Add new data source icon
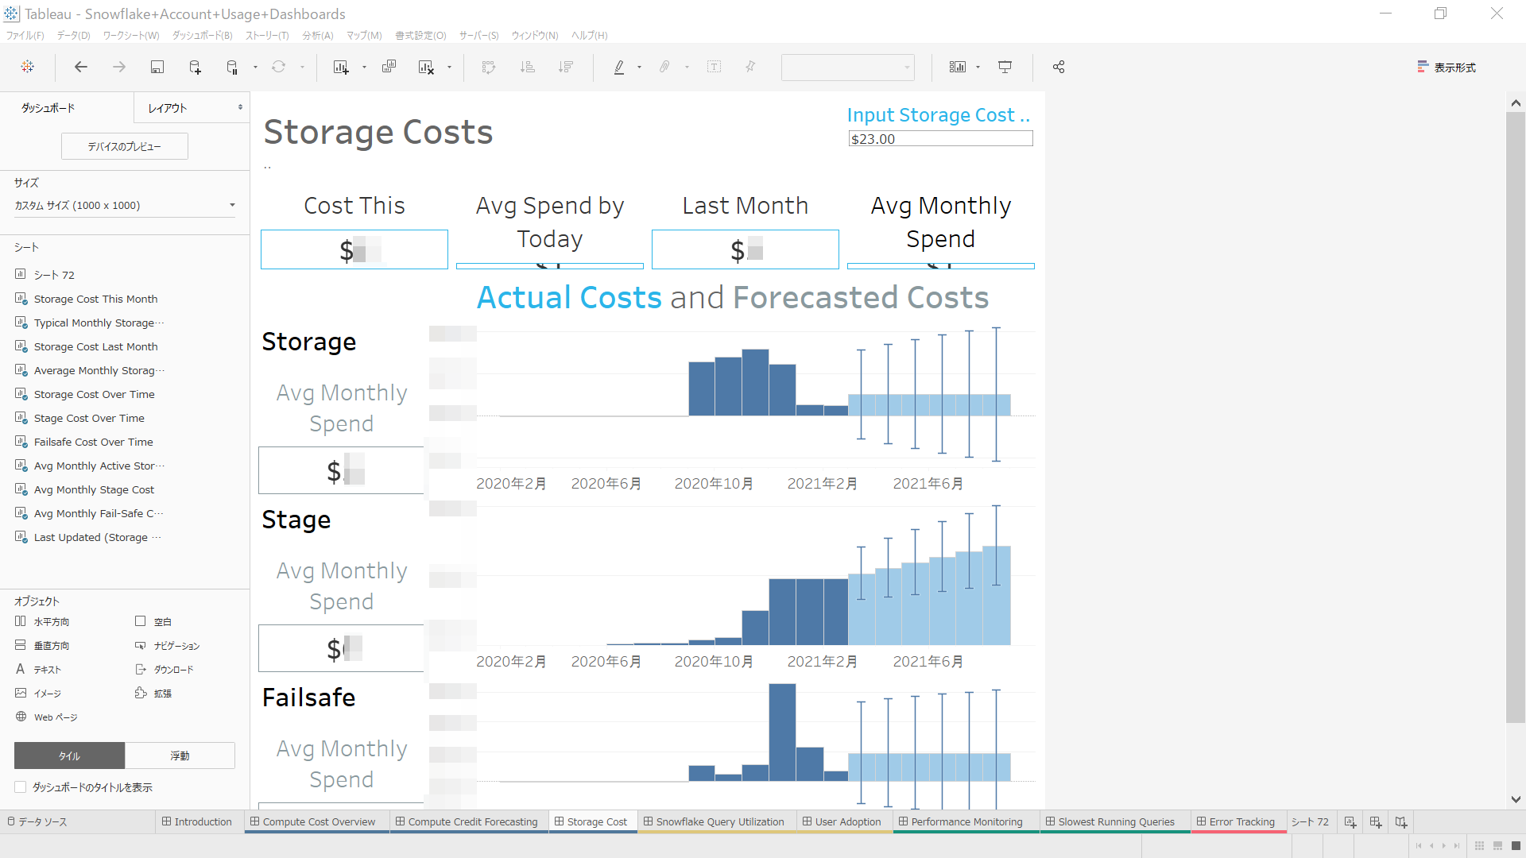This screenshot has height=858, width=1526. tap(195, 68)
